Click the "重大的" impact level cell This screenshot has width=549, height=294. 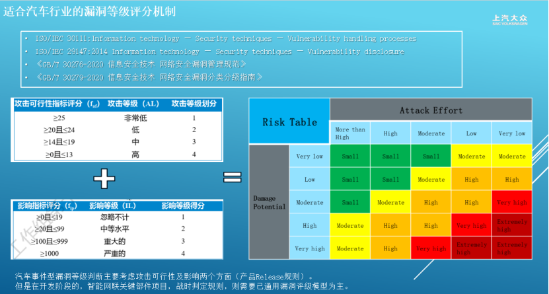[x=114, y=242]
